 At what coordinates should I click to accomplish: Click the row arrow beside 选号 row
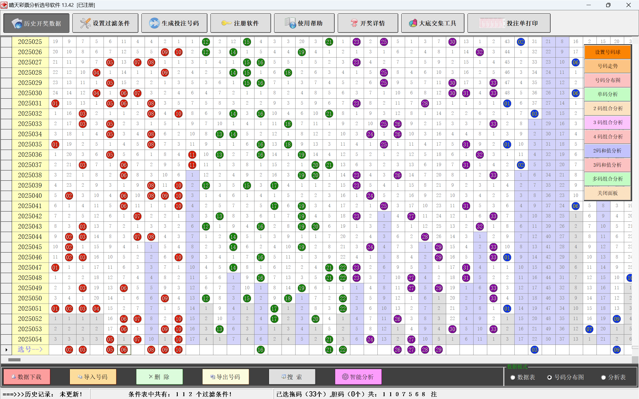tap(6, 349)
